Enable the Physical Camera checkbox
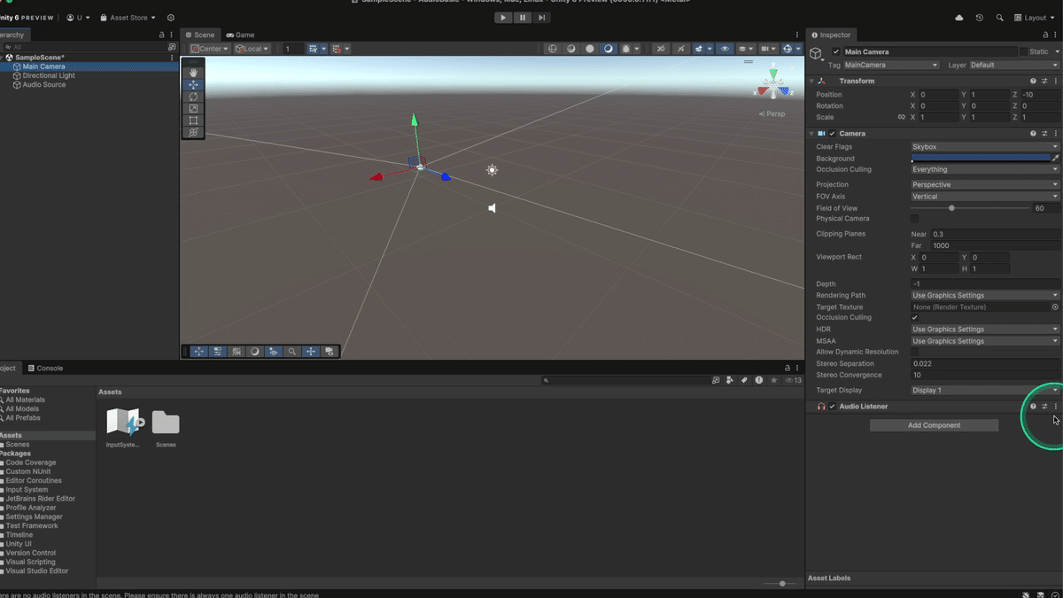This screenshot has width=1063, height=598. click(x=915, y=218)
